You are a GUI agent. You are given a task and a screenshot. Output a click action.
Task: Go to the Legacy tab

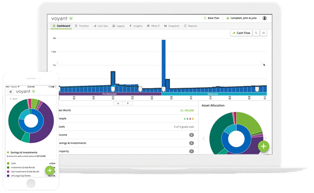[118, 26]
